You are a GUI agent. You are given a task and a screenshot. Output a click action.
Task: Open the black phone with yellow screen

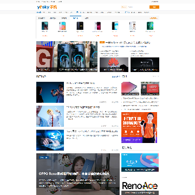click(x=80, y=26)
